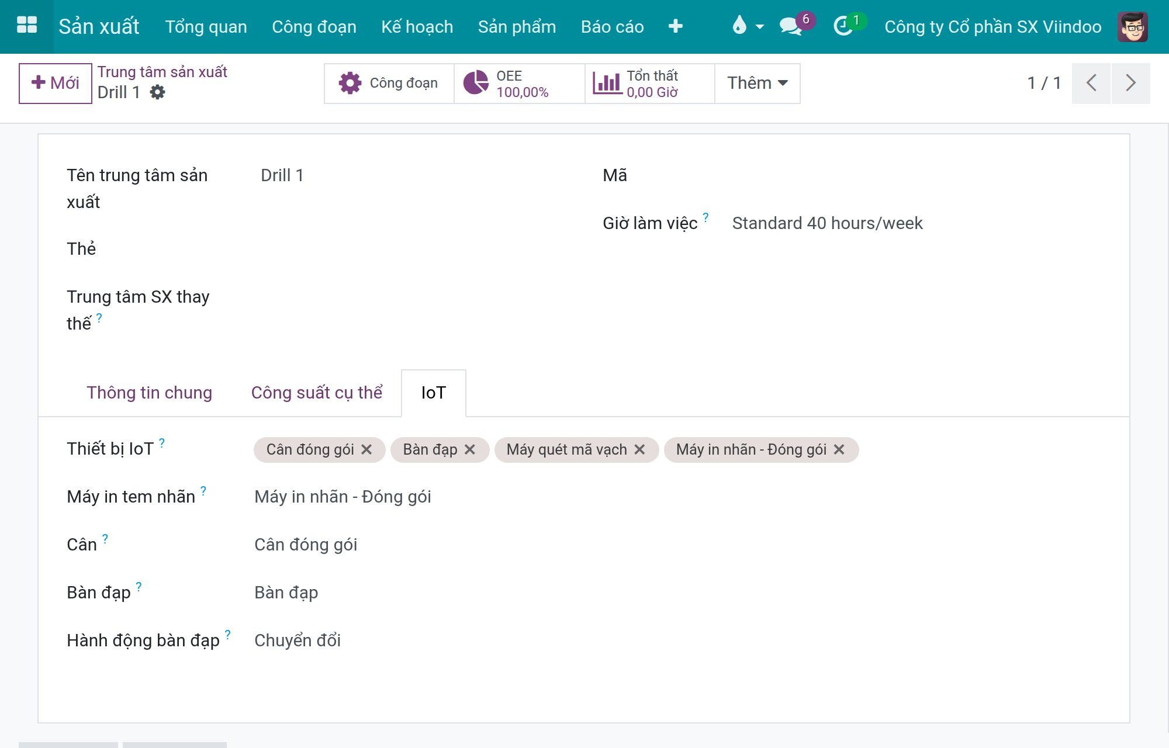The height and width of the screenshot is (748, 1169).
Task: Switch to Thông tin chung tab
Action: (x=149, y=393)
